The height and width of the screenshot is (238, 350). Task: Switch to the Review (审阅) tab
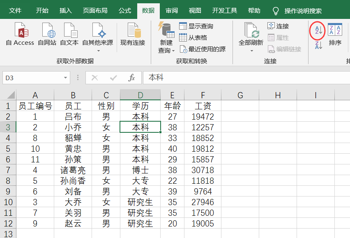coord(171,11)
